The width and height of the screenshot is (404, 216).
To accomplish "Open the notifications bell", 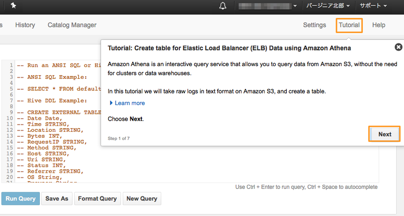I will (x=223, y=6).
